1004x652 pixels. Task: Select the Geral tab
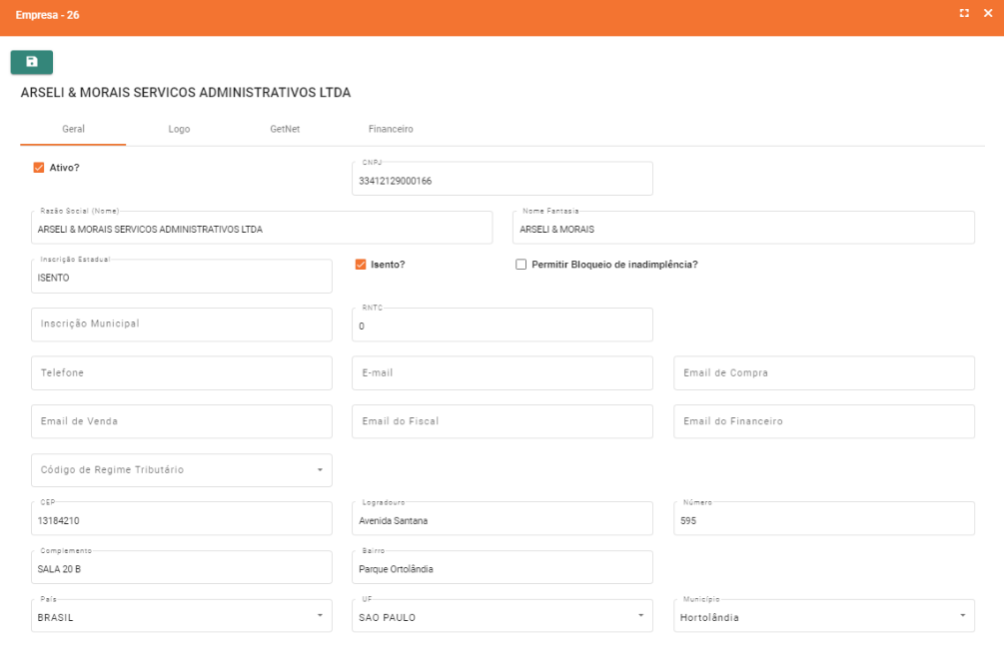[73, 129]
